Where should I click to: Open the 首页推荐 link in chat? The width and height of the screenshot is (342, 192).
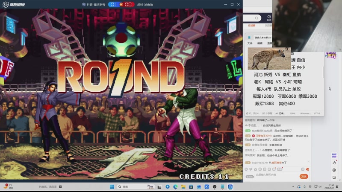[276, 163]
